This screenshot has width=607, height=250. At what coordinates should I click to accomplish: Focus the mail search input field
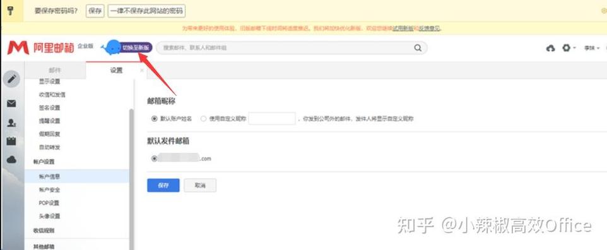pyautogui.click(x=286, y=48)
